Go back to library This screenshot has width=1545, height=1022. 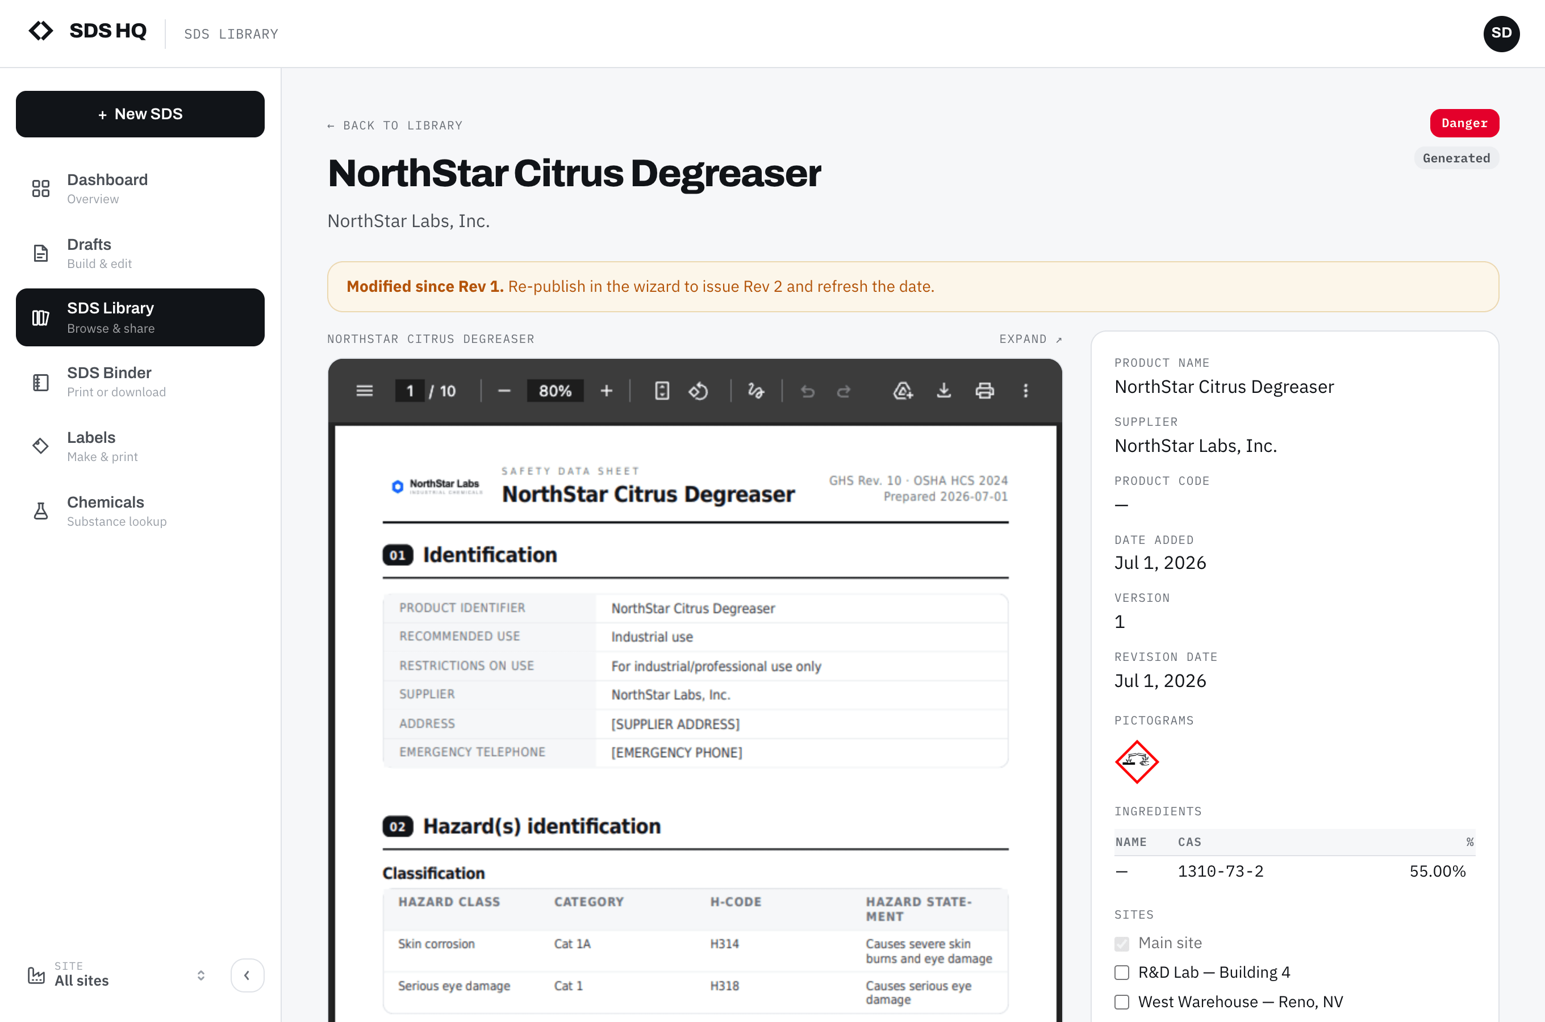[x=395, y=125]
